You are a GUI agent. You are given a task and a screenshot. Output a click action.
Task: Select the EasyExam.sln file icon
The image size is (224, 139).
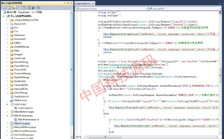12,97
